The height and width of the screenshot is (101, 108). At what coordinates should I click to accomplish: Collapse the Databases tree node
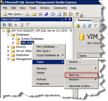pos(8,35)
